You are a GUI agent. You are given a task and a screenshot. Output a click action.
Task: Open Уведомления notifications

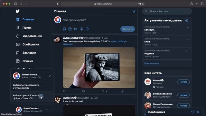pos(29,36)
